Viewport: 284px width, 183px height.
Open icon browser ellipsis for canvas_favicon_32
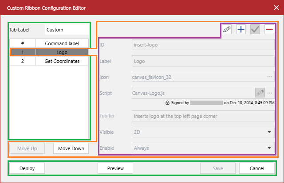(269, 77)
